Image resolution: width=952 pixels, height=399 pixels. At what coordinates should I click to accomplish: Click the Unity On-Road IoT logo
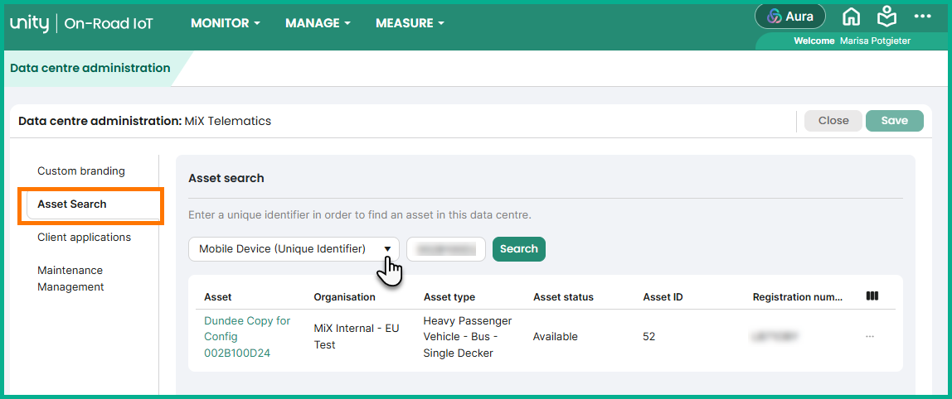point(82,24)
